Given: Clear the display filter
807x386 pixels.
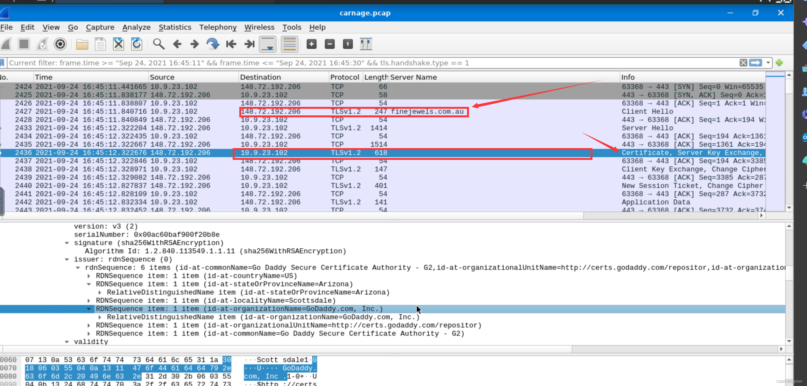Looking at the screenshot, I should [x=743, y=63].
